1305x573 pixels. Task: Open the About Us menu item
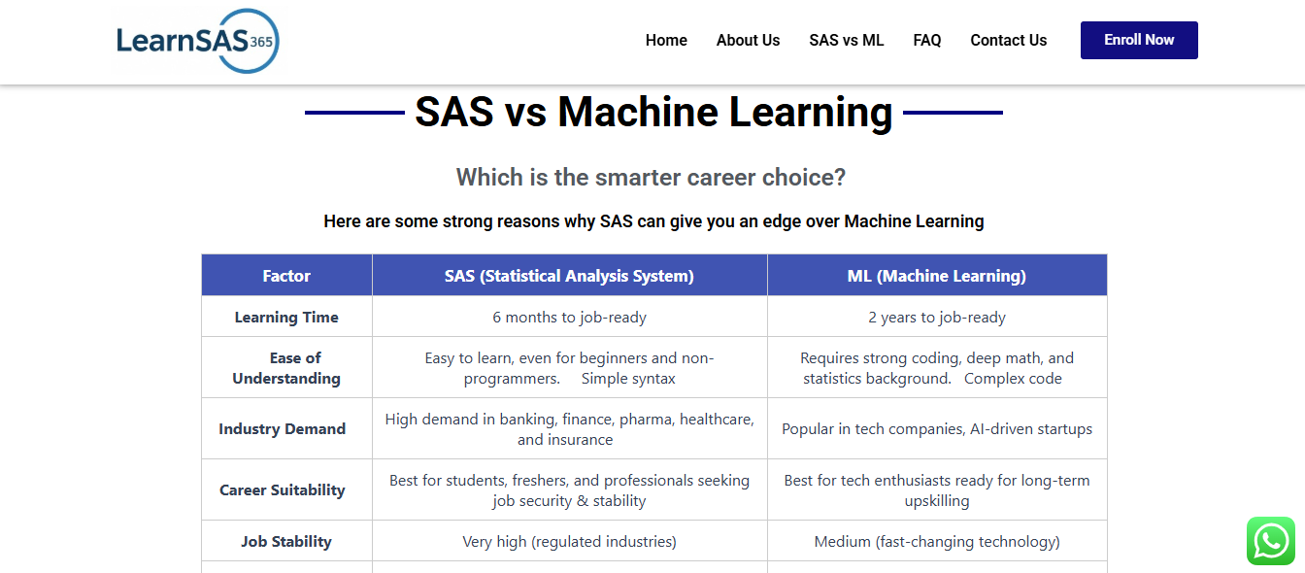tap(748, 41)
